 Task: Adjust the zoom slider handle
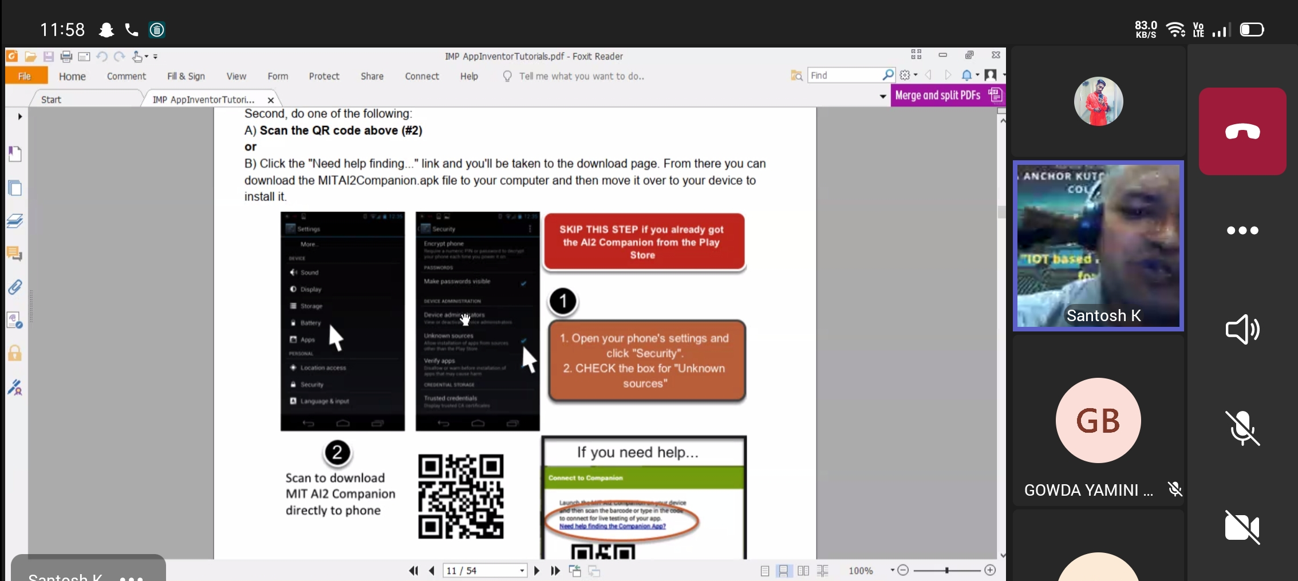947,570
